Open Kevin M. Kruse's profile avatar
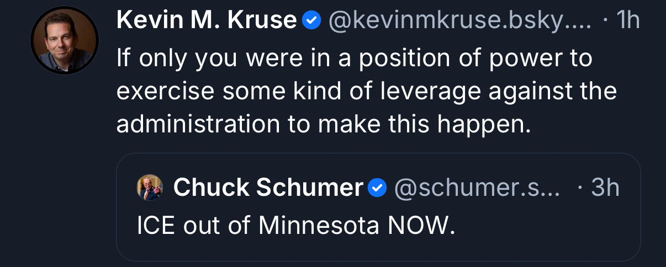 [64, 40]
